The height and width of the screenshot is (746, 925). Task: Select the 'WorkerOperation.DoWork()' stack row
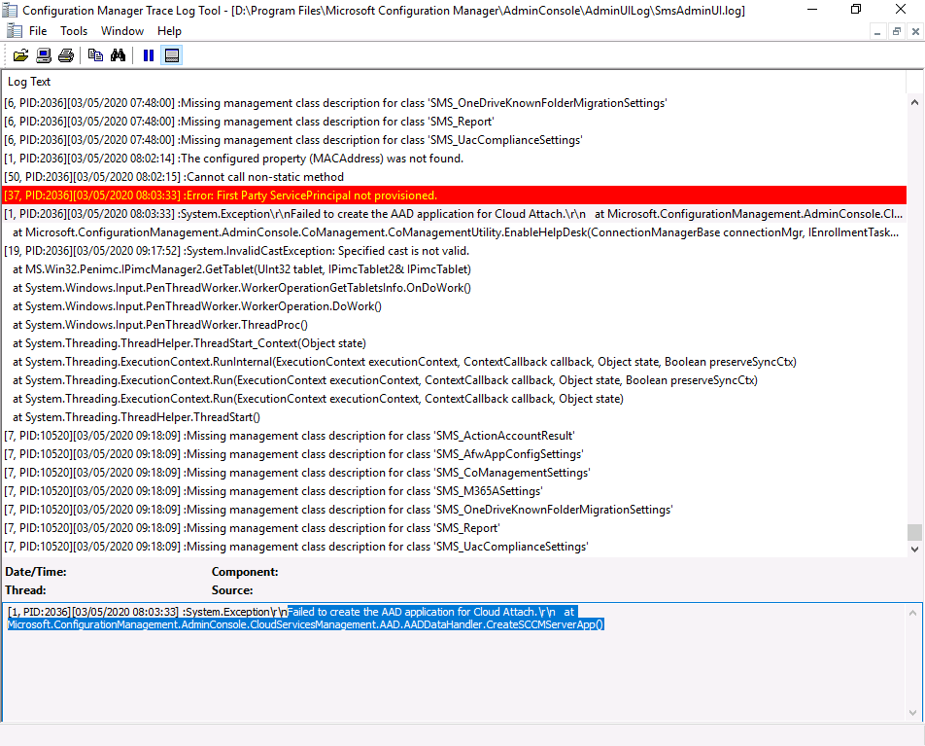(x=455, y=306)
